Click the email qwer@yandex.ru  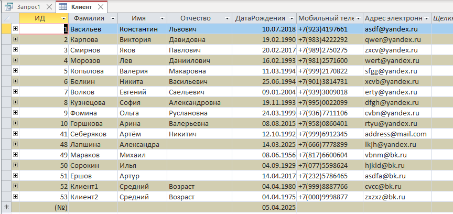(397, 40)
